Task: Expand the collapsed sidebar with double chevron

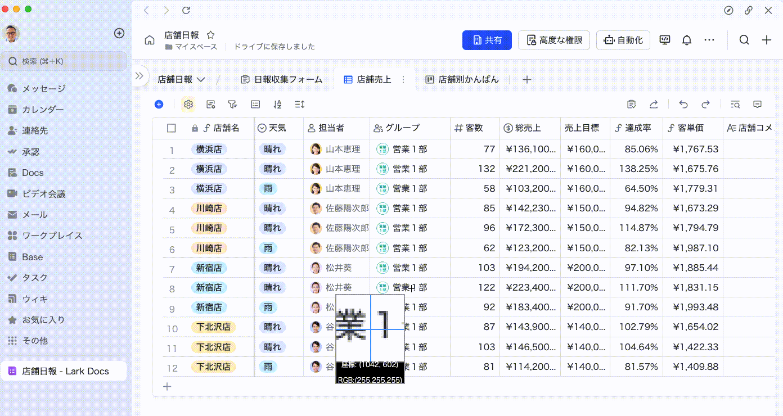Action: [x=139, y=76]
